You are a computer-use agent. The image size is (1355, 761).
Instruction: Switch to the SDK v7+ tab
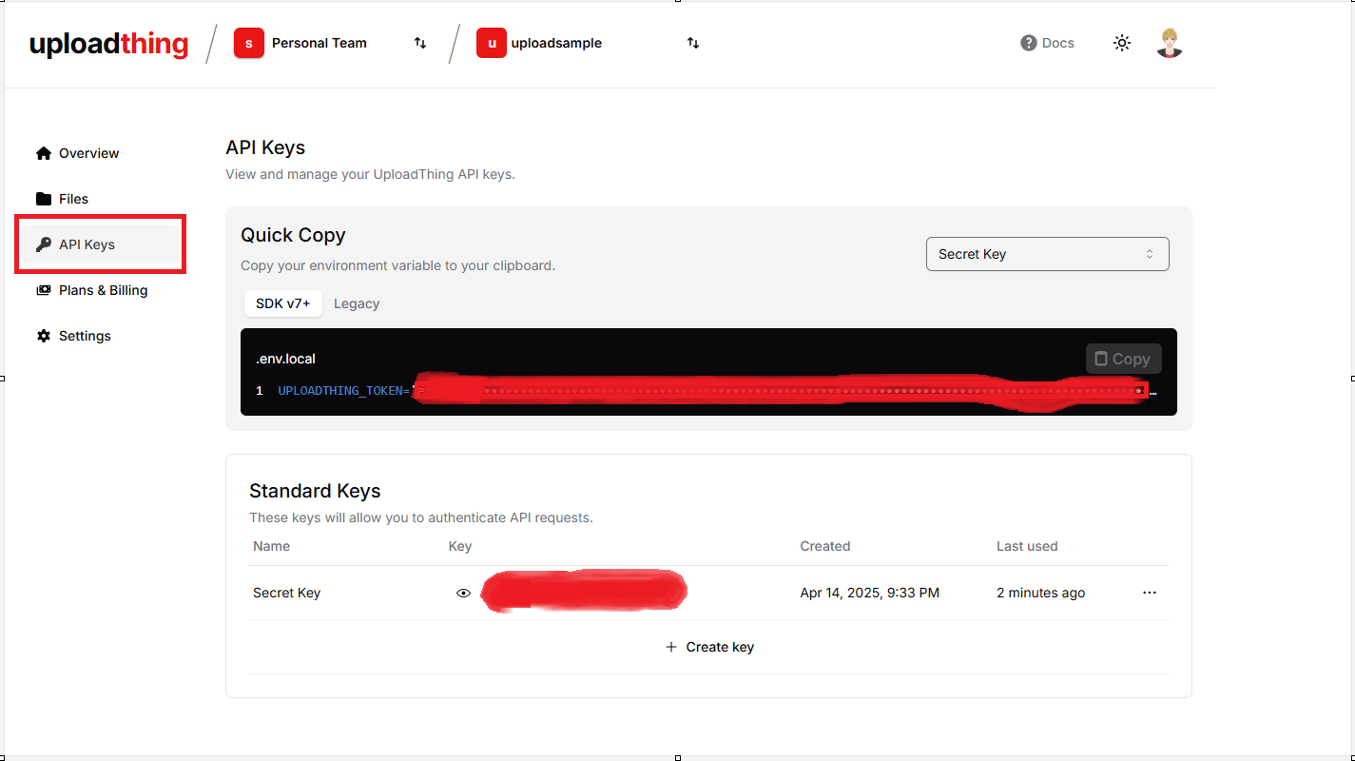283,303
